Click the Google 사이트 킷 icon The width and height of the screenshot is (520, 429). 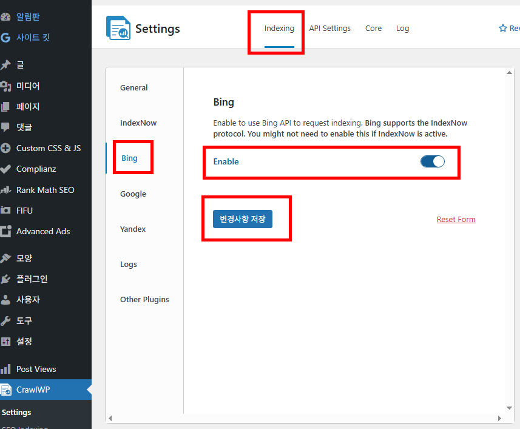tap(5, 38)
